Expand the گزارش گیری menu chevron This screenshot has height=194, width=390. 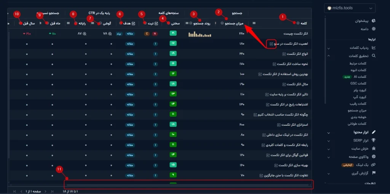[329, 173]
